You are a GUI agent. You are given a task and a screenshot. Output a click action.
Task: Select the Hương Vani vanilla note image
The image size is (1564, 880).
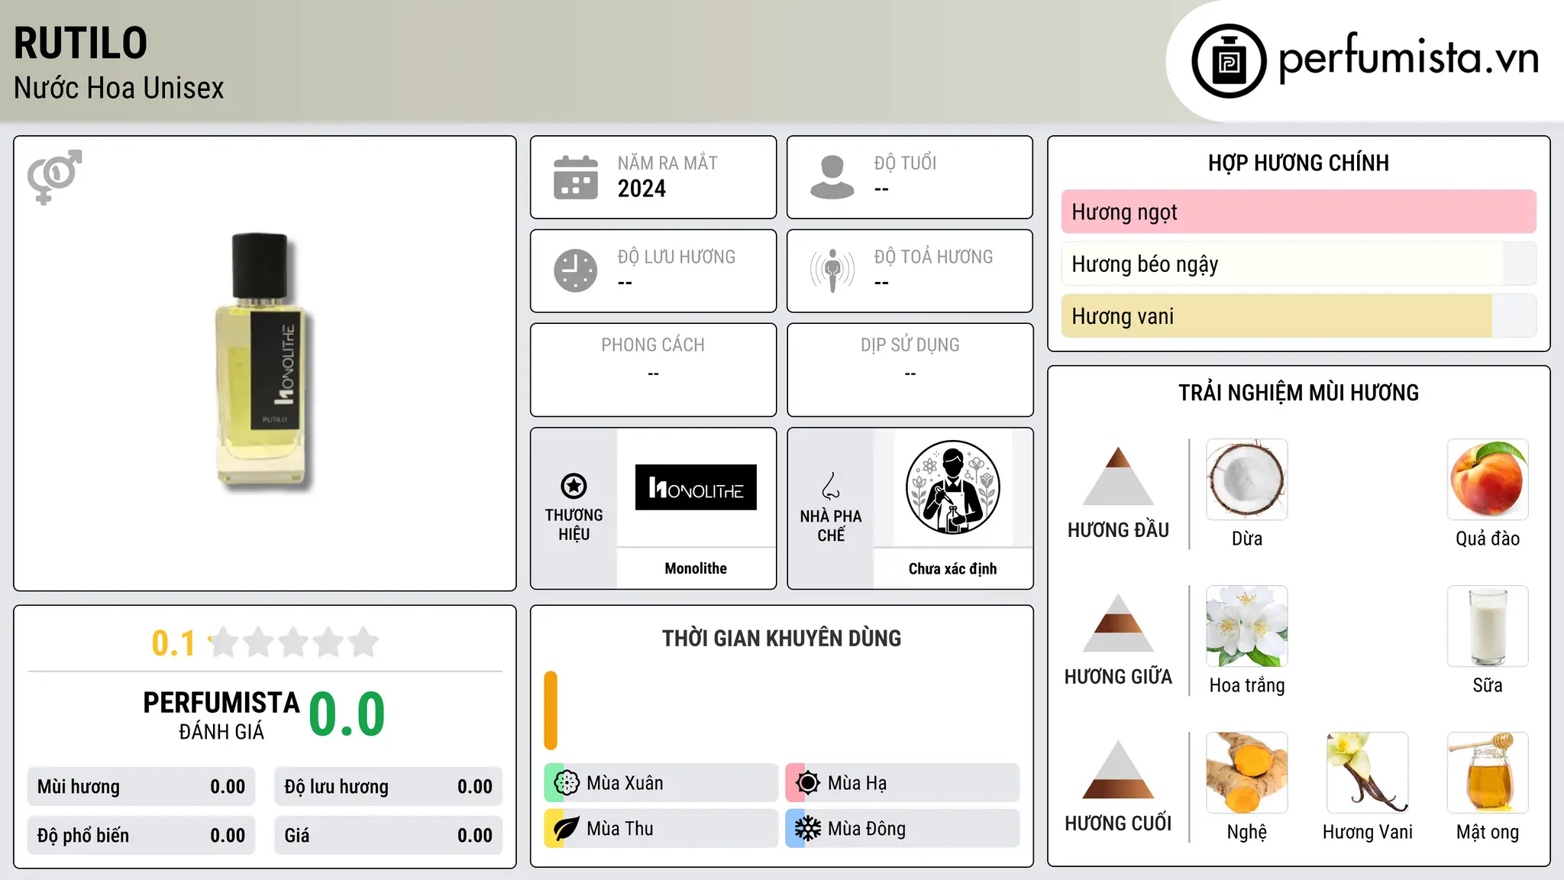1368,773
